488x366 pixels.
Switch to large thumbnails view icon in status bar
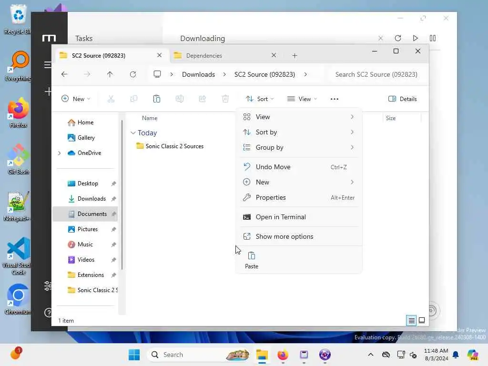422,320
